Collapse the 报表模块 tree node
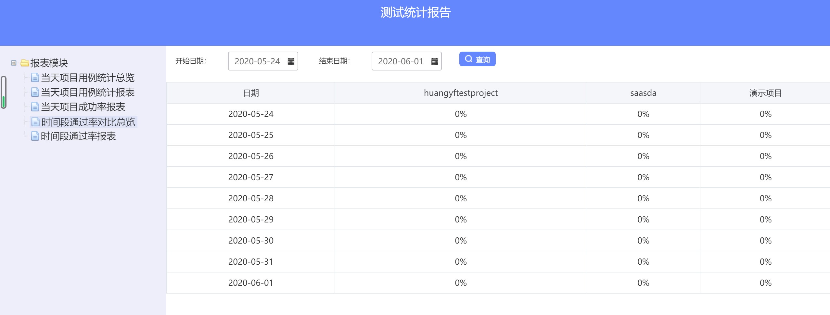Viewport: 830px width, 315px height. point(13,63)
